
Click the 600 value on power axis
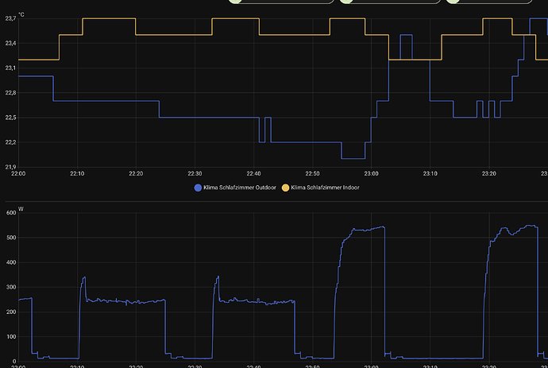tap(11, 213)
